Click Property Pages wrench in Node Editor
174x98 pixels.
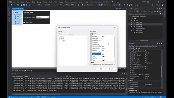point(96,34)
